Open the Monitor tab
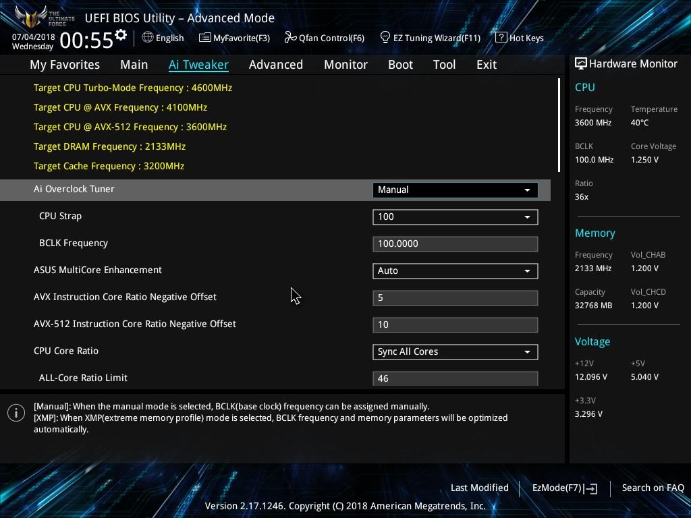This screenshot has width=691, height=518. [346, 65]
